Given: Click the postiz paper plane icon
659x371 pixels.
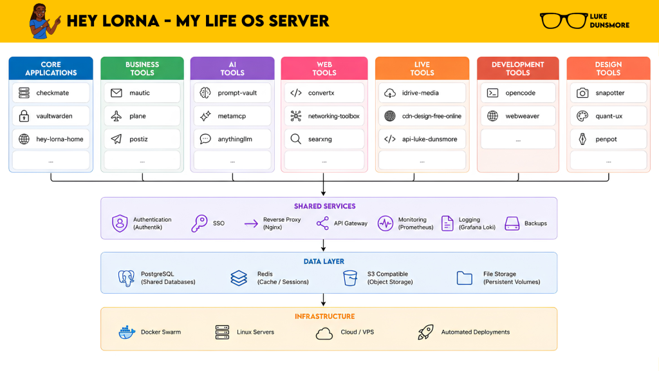Looking at the screenshot, I should pyautogui.click(x=116, y=139).
